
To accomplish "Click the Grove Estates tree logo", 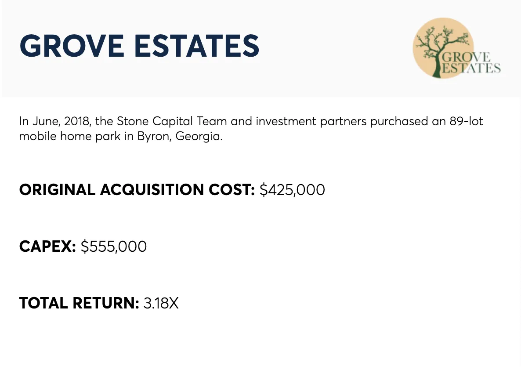I will click(456, 48).
